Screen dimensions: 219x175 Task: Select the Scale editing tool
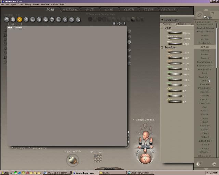click(x=33, y=19)
